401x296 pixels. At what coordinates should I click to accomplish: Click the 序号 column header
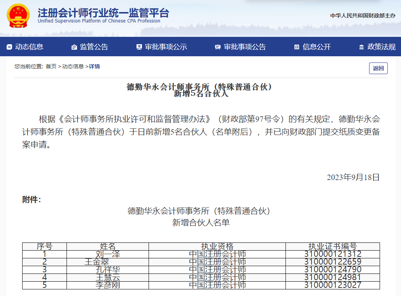pos(44,246)
